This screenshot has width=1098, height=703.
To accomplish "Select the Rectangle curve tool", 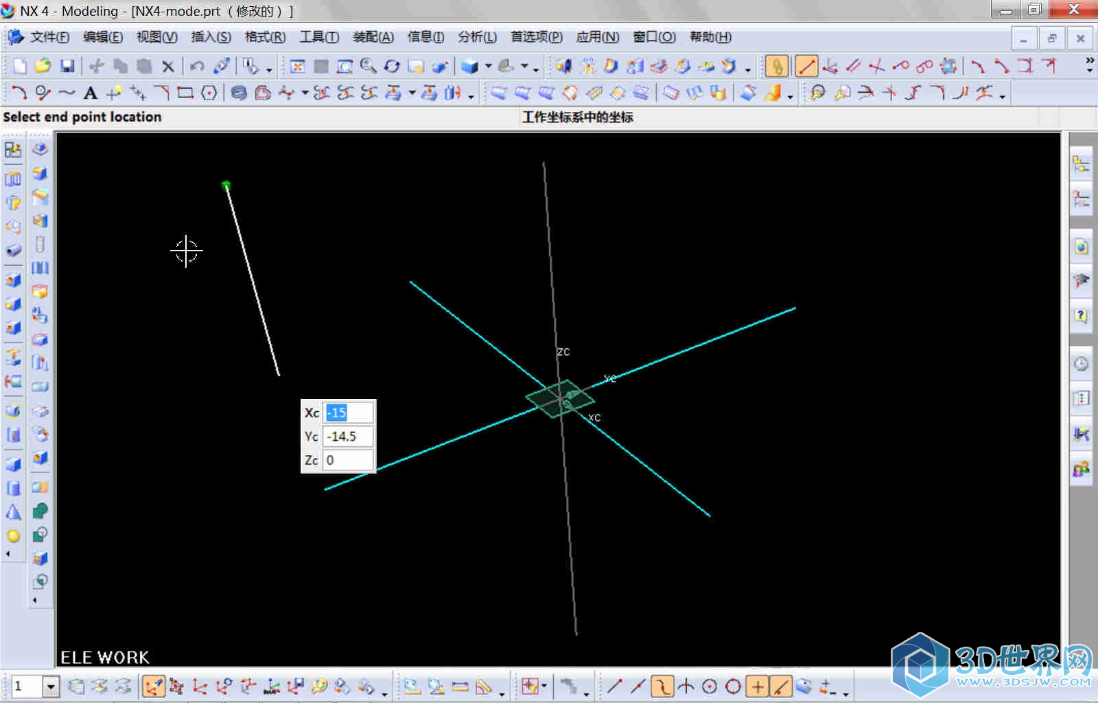I will coord(185,93).
